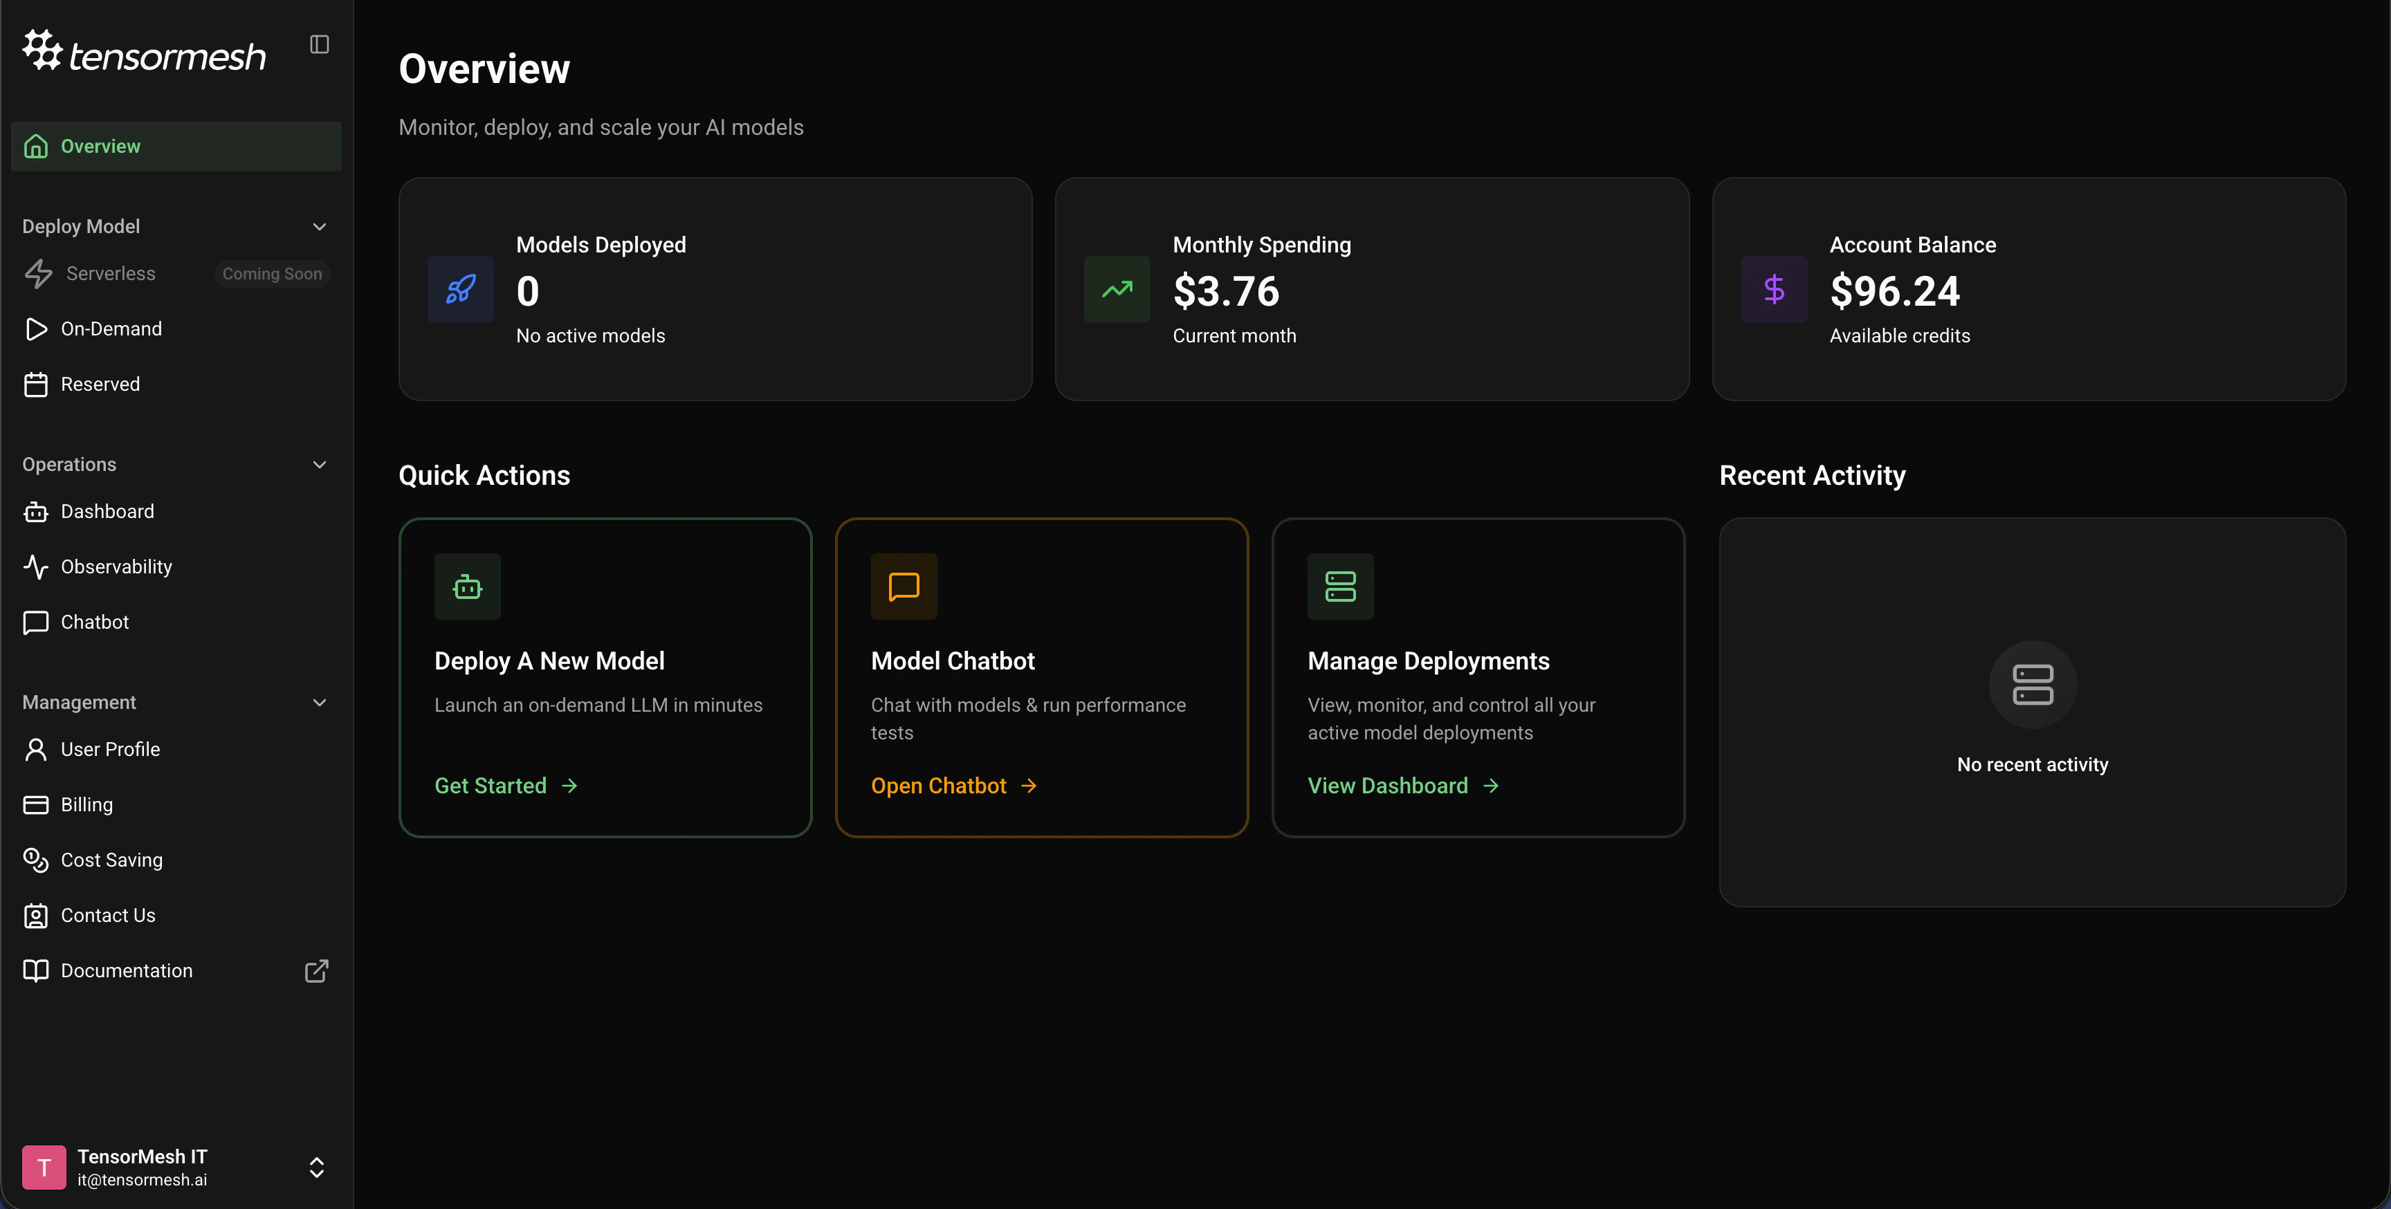This screenshot has width=2391, height=1209.
Task: Click the Billing credit card icon
Action: 36,804
